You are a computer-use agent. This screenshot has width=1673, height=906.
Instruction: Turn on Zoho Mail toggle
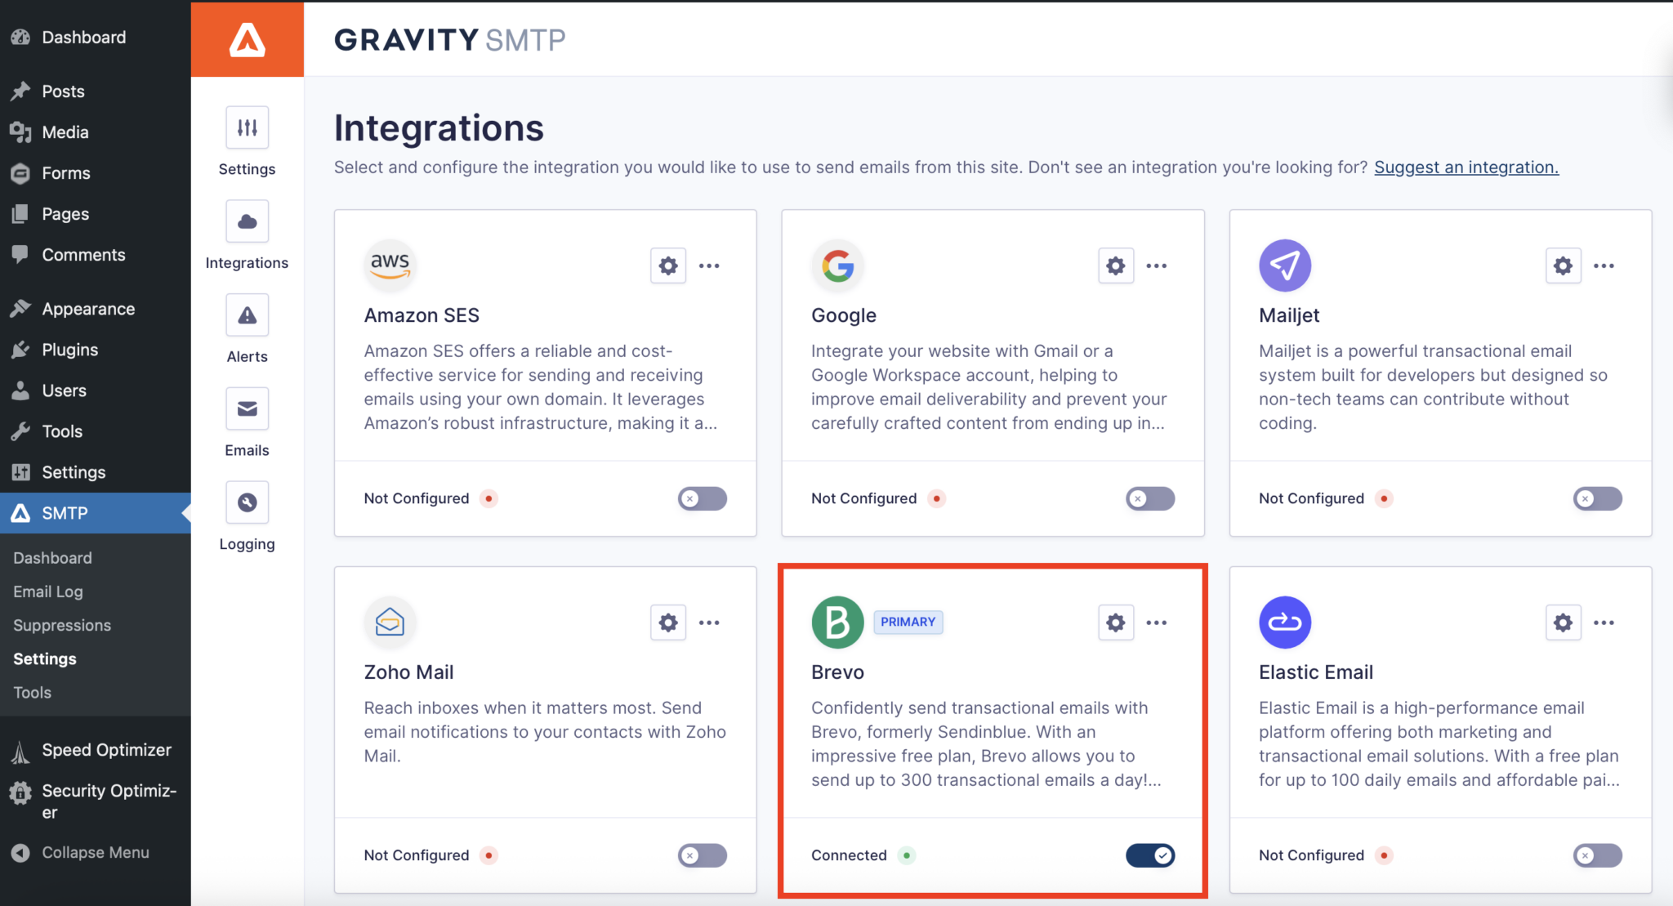point(702,855)
